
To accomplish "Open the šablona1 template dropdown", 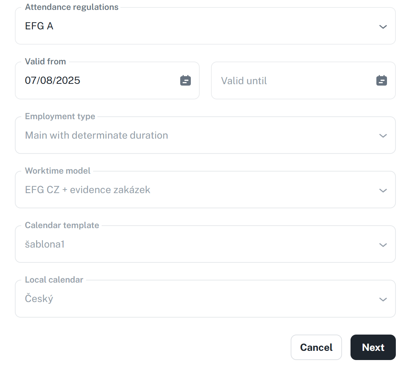I will click(x=198, y=244).
